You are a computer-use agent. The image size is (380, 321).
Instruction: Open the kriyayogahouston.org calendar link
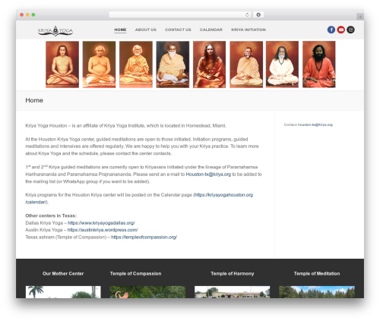click(223, 195)
